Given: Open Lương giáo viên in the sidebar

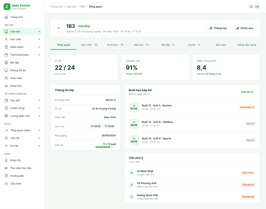Looking at the screenshot, I should [22, 116].
